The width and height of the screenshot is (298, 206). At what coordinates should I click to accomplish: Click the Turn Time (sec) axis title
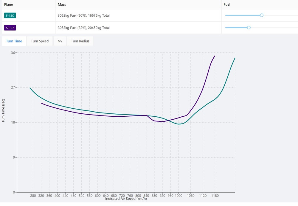click(3, 110)
